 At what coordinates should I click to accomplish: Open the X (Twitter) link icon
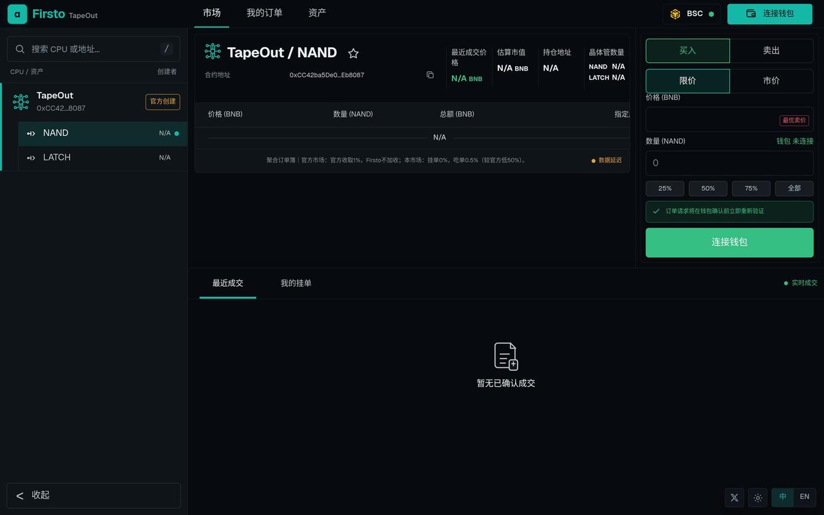(735, 497)
